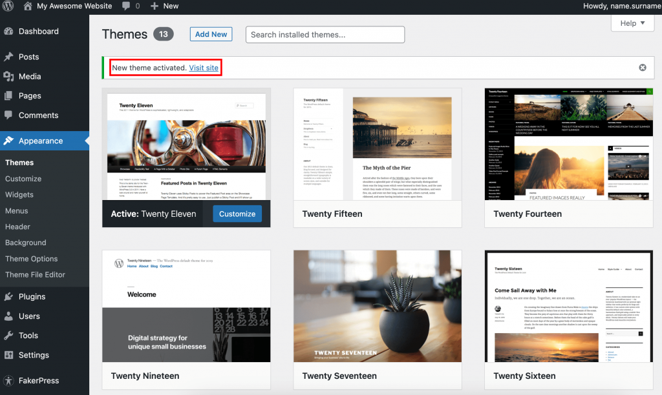This screenshot has width=662, height=395.
Task: Click the Add New themes button
Action: (x=211, y=34)
